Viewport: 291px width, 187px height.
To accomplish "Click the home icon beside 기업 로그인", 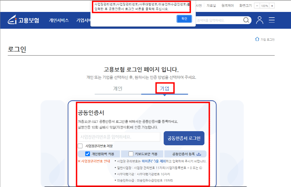I will 257,39.
